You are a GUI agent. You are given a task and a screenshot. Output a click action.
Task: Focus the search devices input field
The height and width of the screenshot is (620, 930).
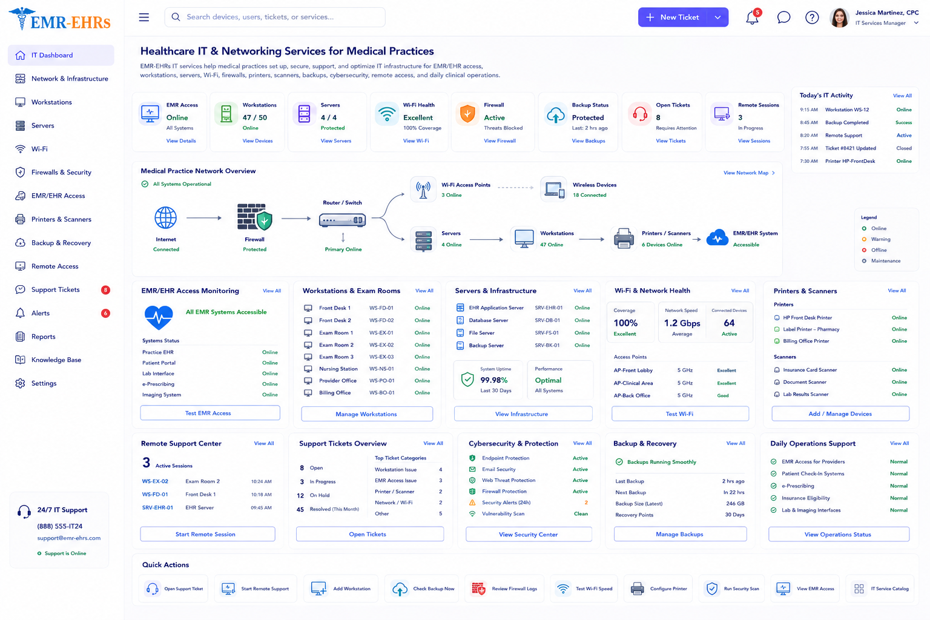click(275, 17)
